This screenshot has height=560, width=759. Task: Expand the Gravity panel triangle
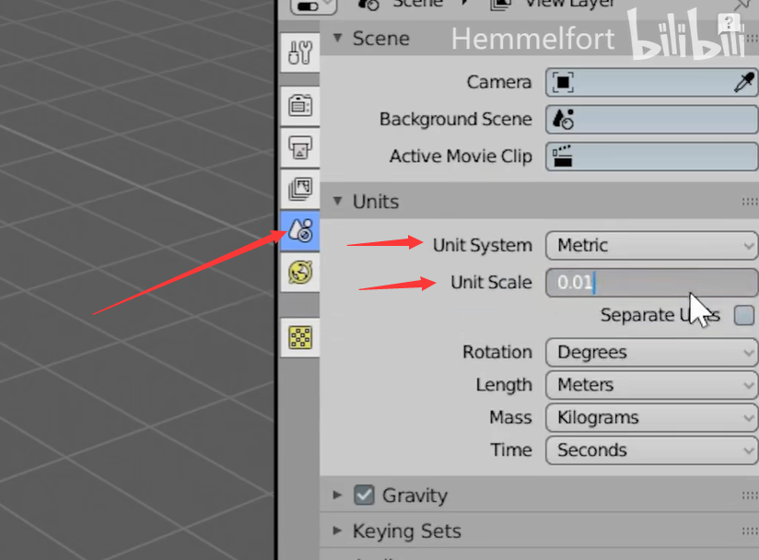(337, 495)
